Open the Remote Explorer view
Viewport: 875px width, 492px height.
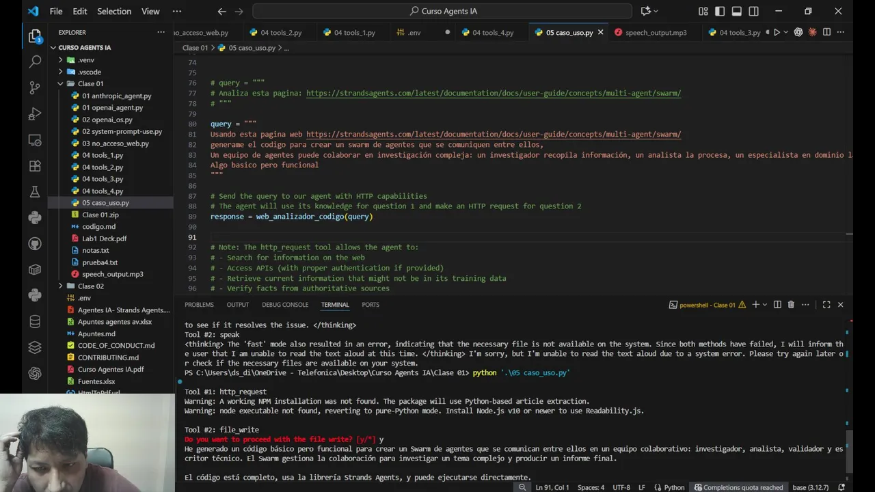(x=35, y=139)
